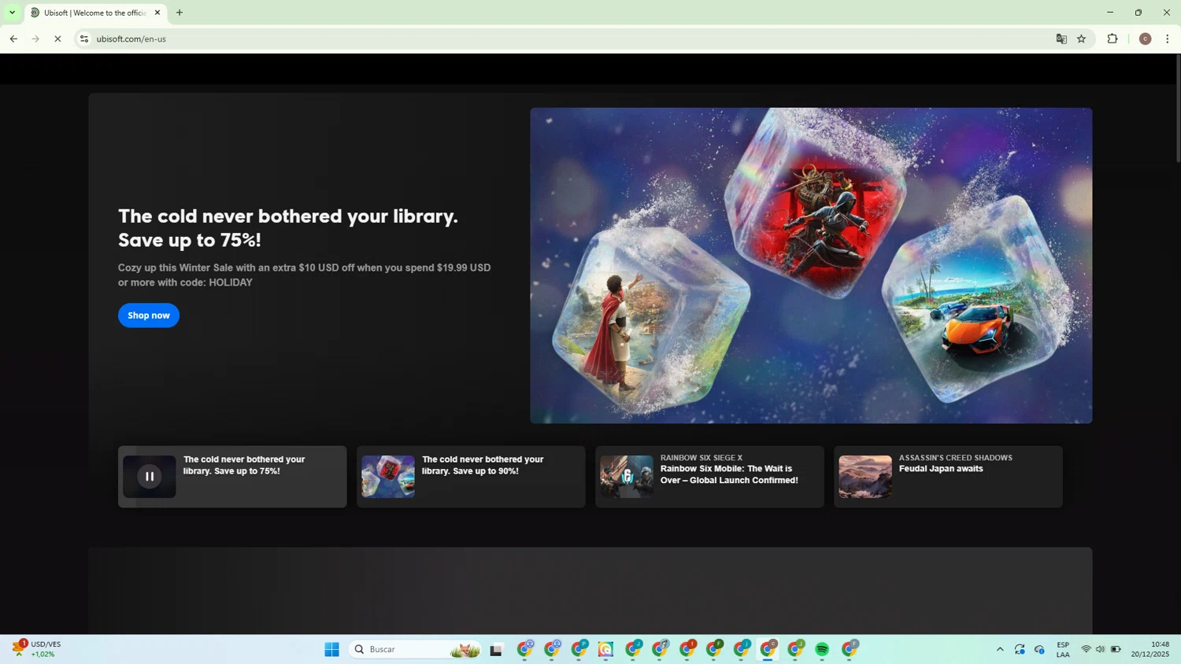
Task: Click the Google Translate icon in address bar
Action: tap(1061, 39)
